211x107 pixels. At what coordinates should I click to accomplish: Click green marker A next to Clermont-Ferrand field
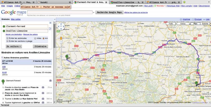[4, 26]
